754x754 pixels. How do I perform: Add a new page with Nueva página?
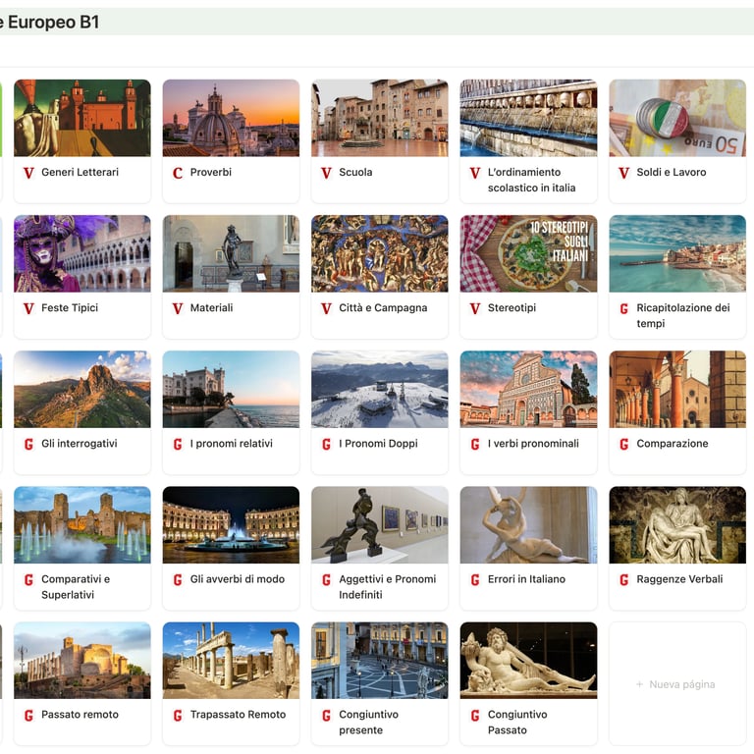pyautogui.click(x=675, y=684)
